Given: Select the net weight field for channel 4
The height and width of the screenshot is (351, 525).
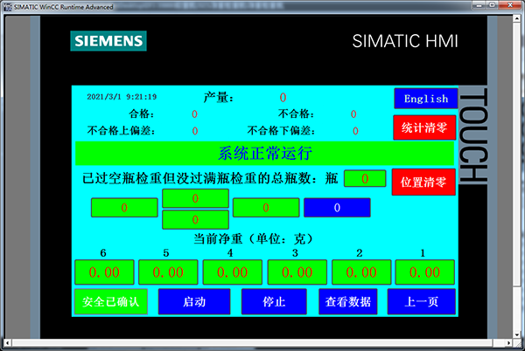Looking at the screenshot, I should click(233, 272).
